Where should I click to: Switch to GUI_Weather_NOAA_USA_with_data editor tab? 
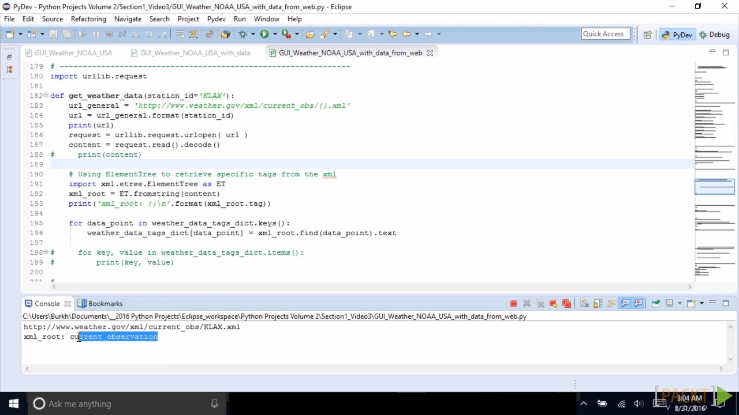(x=190, y=52)
